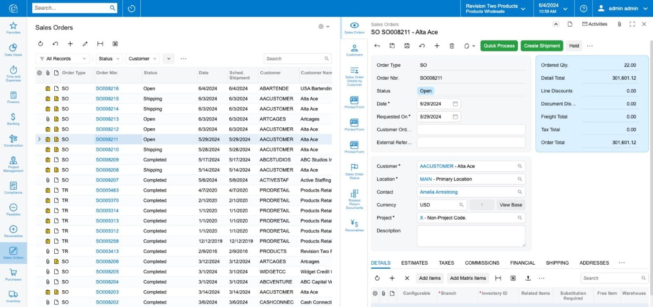Open the Purchases module icon

[x=13, y=273]
